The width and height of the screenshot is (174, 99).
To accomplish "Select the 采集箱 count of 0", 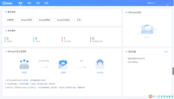I will [x=8, y=39].
